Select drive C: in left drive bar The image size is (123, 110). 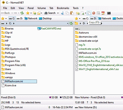[x=12, y=19]
